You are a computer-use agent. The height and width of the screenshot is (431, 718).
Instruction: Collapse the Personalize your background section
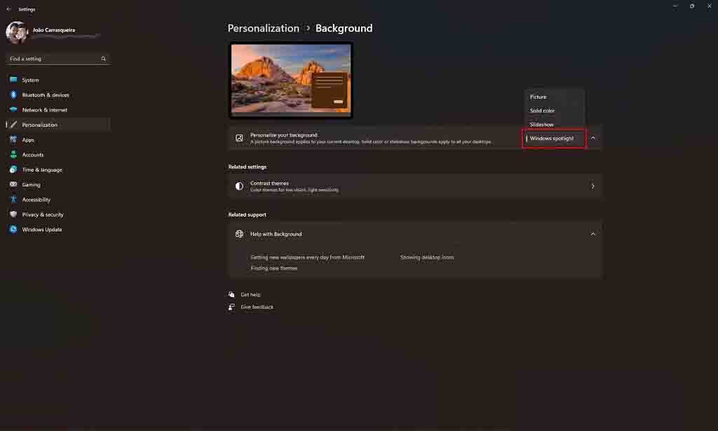click(x=593, y=138)
